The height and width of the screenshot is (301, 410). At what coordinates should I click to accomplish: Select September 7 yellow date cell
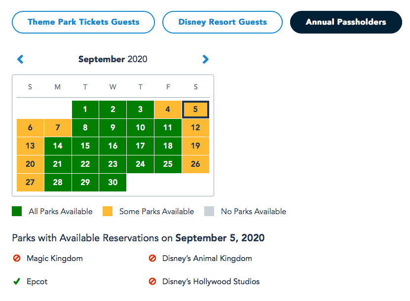tap(58, 128)
